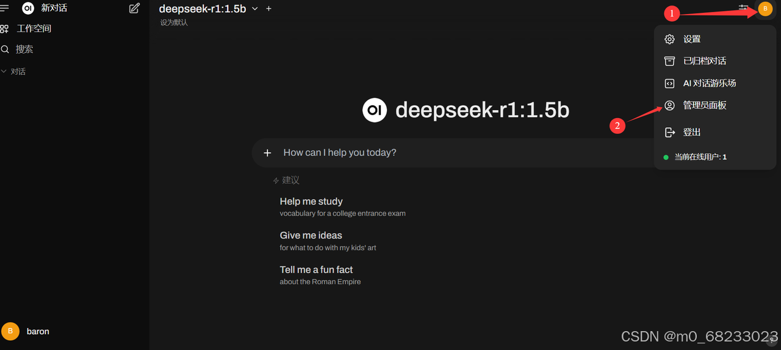Click the orange B avatar beside baron
This screenshot has height=350, width=781.
point(10,331)
